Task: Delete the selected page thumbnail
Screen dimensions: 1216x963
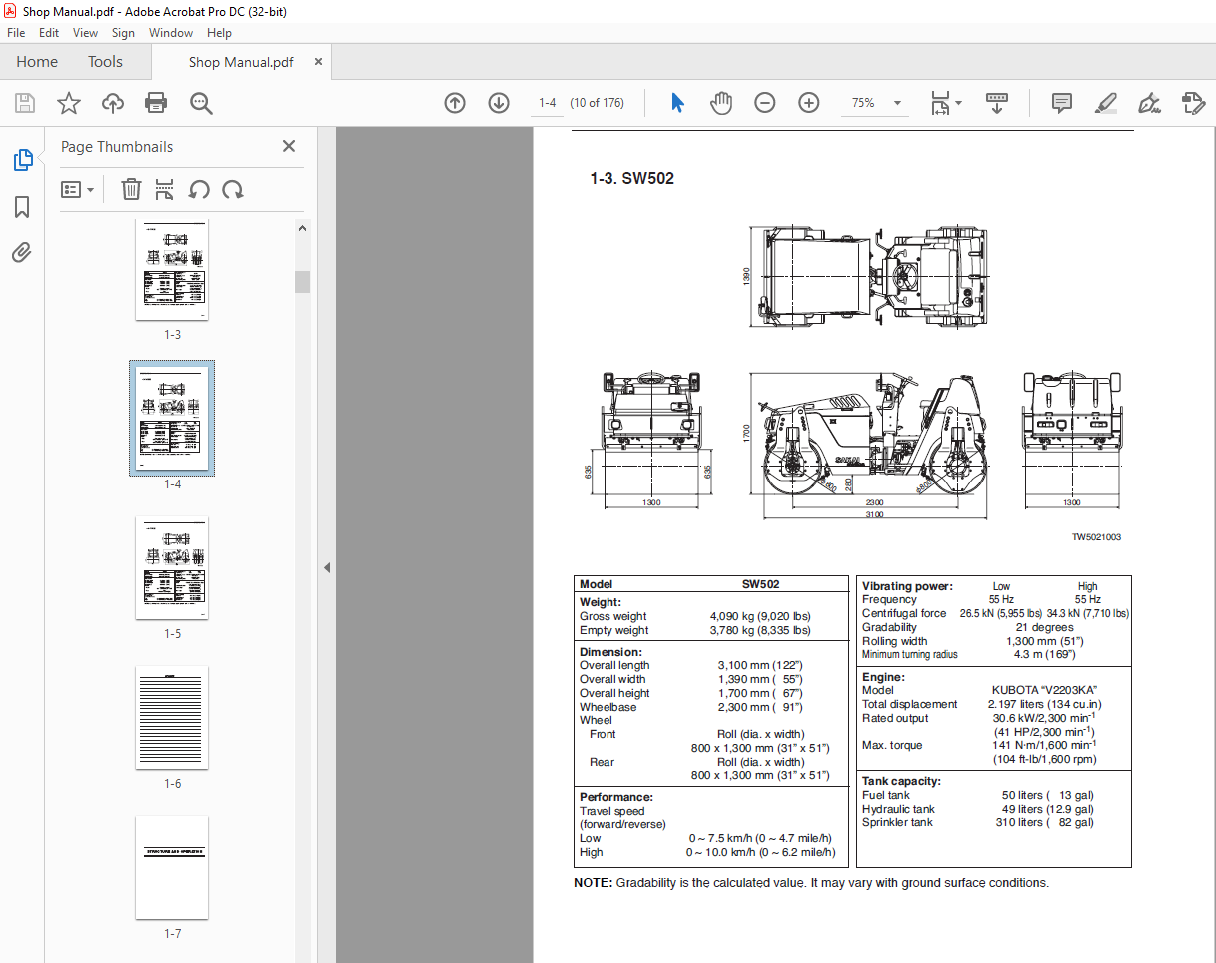Action: coord(131,189)
